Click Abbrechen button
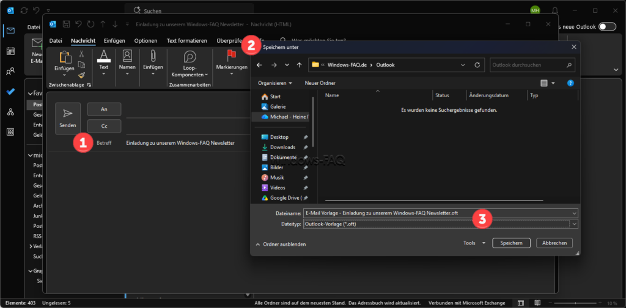Viewport: 626px width, 308px height. click(554, 243)
